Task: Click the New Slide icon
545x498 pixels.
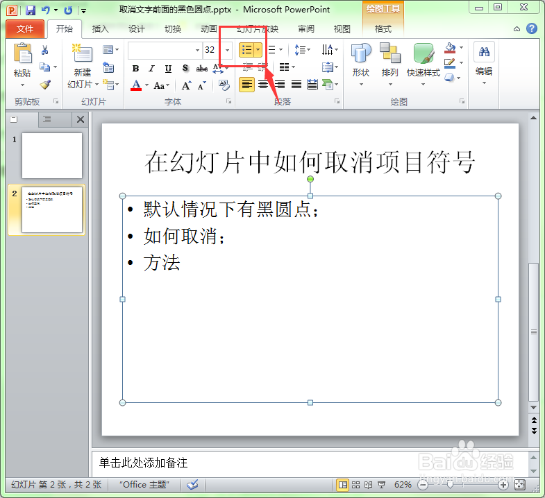Action: (x=82, y=53)
